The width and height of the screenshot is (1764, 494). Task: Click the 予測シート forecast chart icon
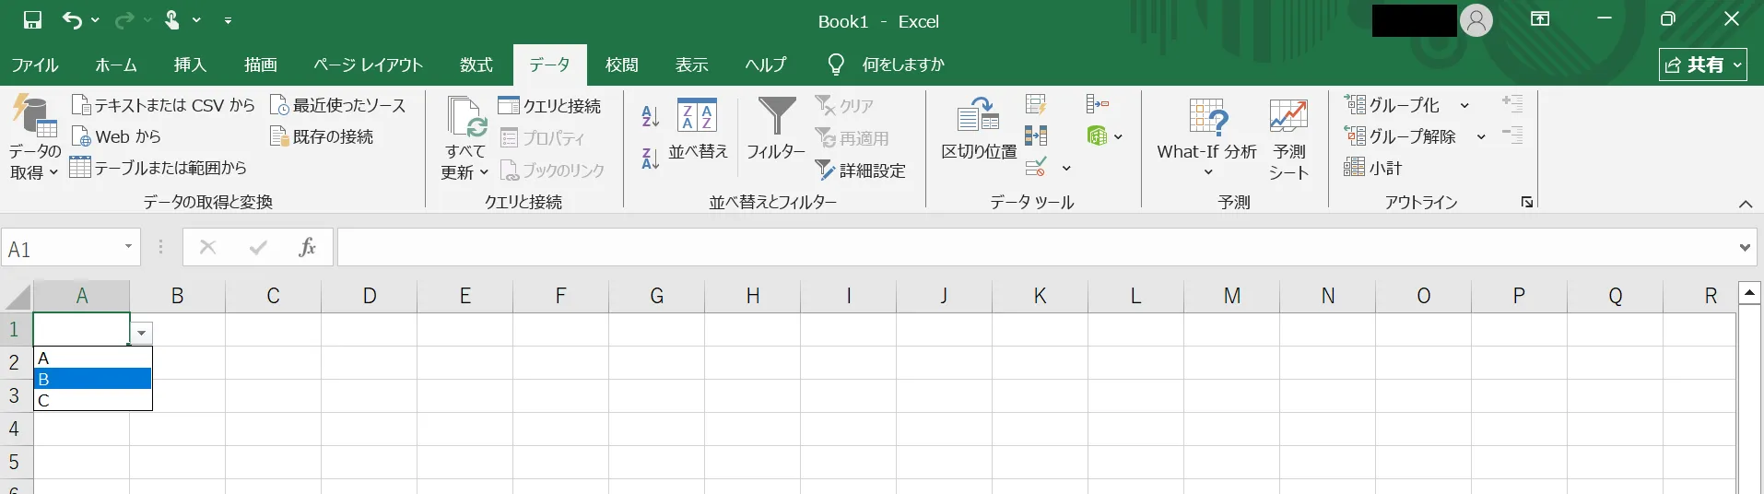pos(1288,138)
